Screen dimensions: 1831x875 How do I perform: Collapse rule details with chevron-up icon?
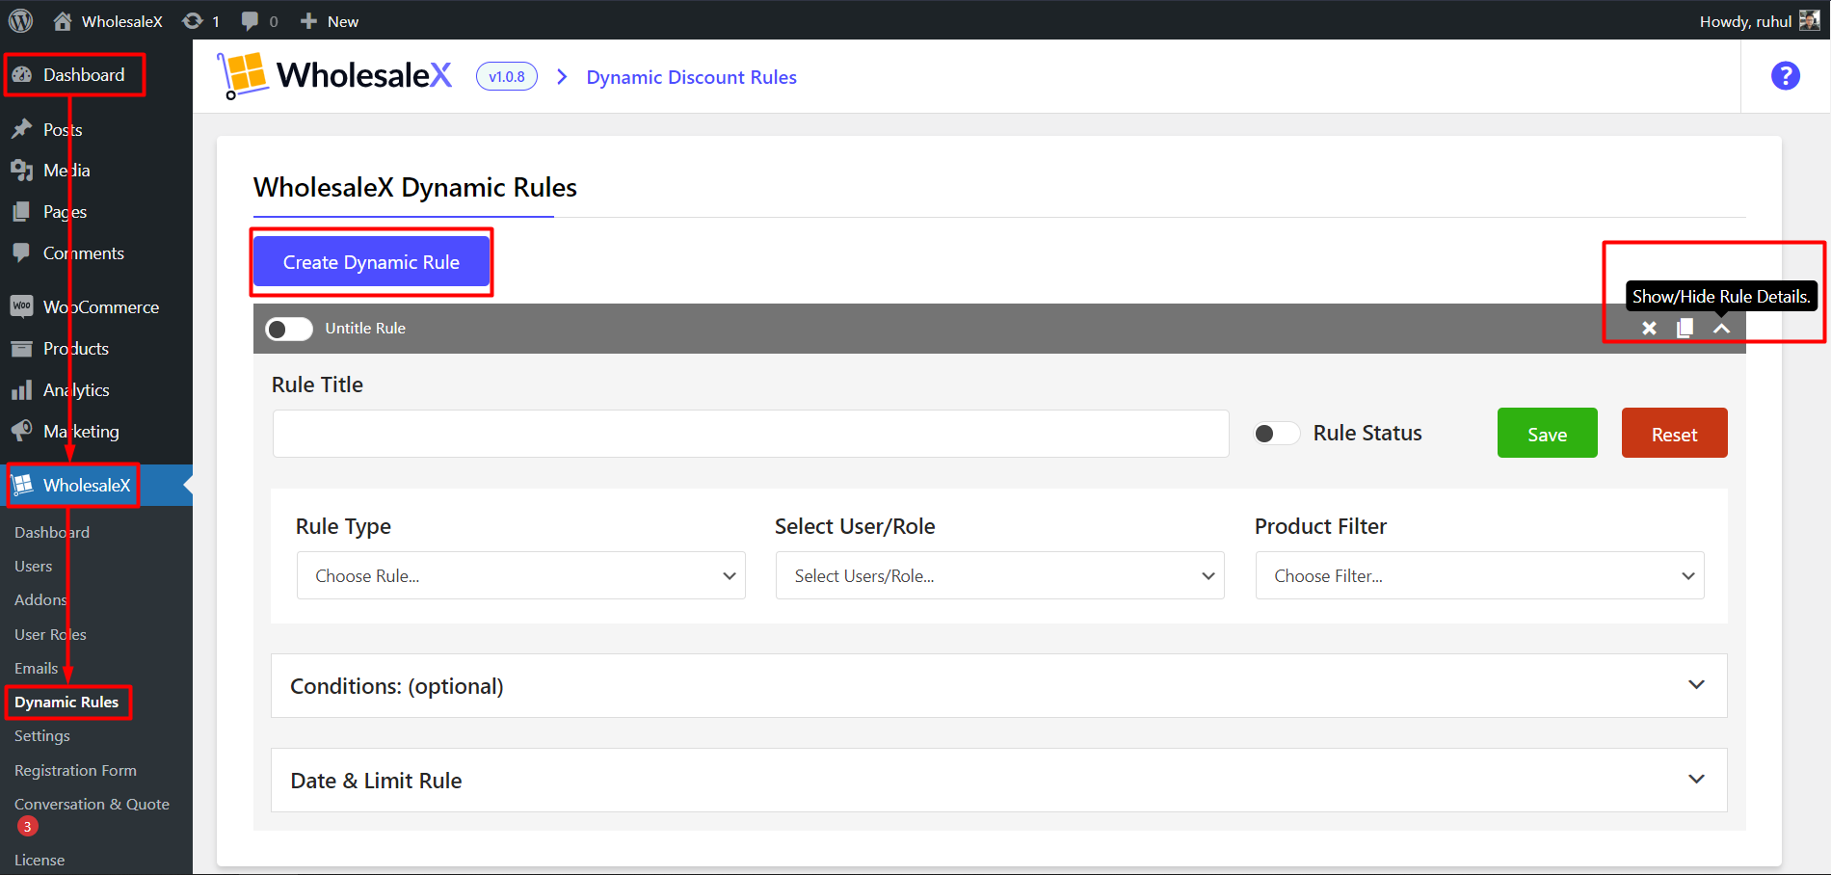coord(1721,329)
